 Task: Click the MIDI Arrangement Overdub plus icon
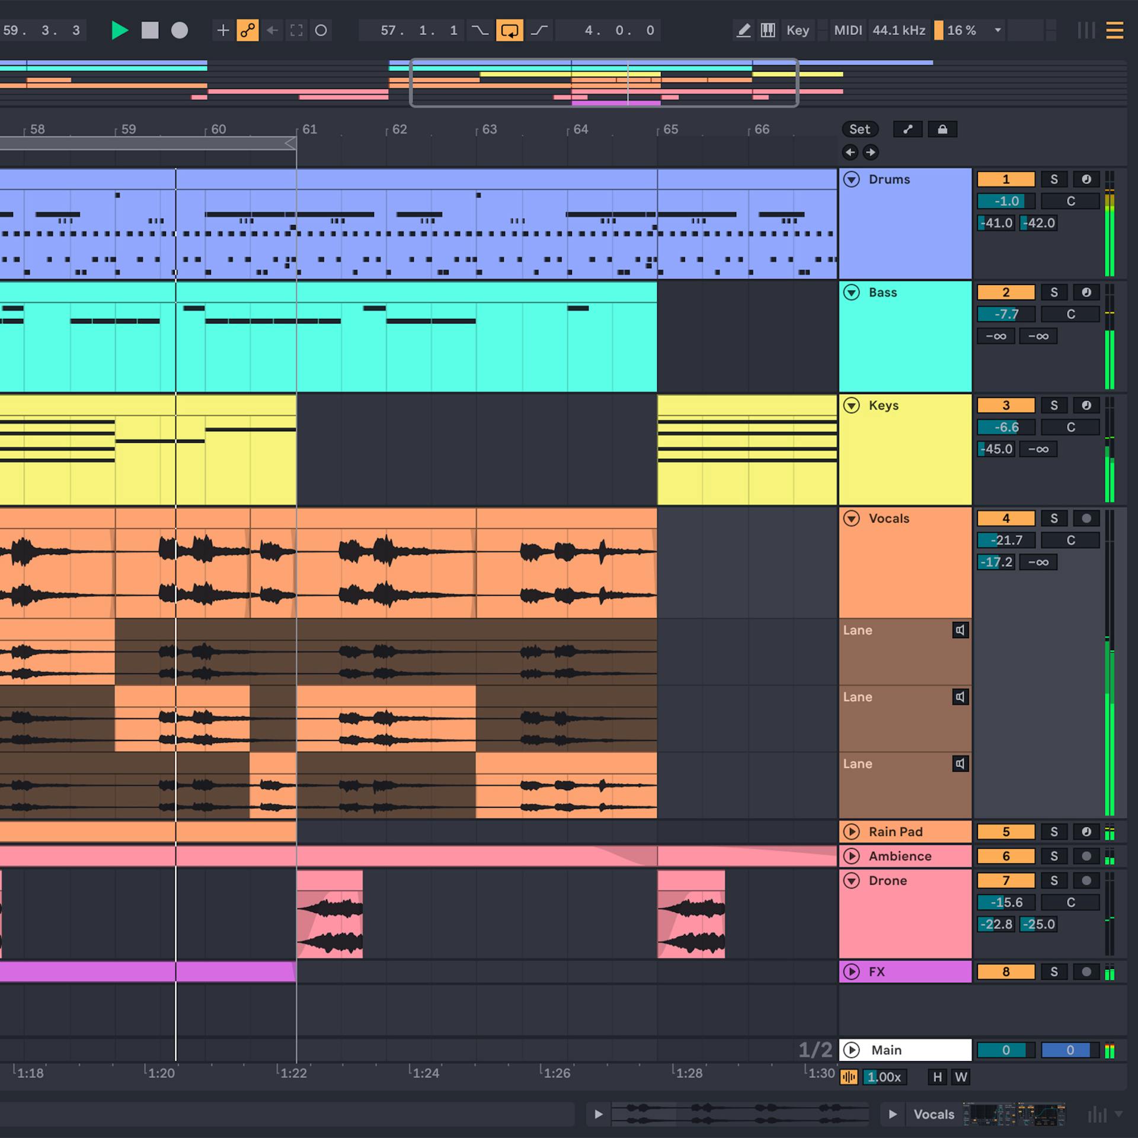pos(223,30)
